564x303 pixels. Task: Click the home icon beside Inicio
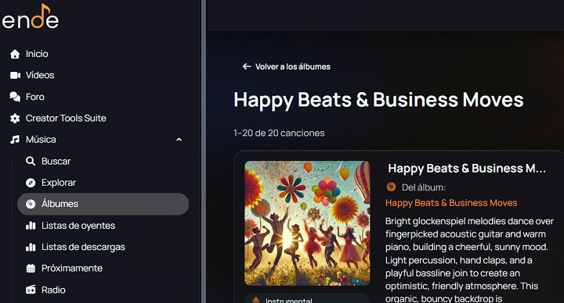15,54
